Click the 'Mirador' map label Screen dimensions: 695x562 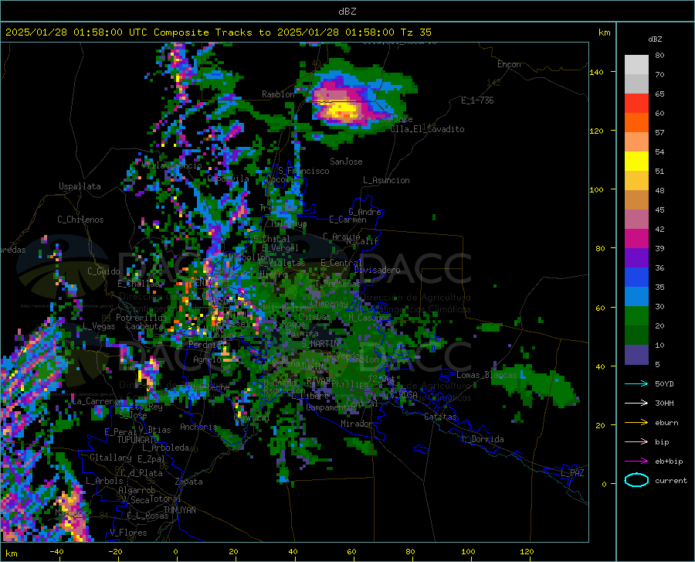pos(356,424)
